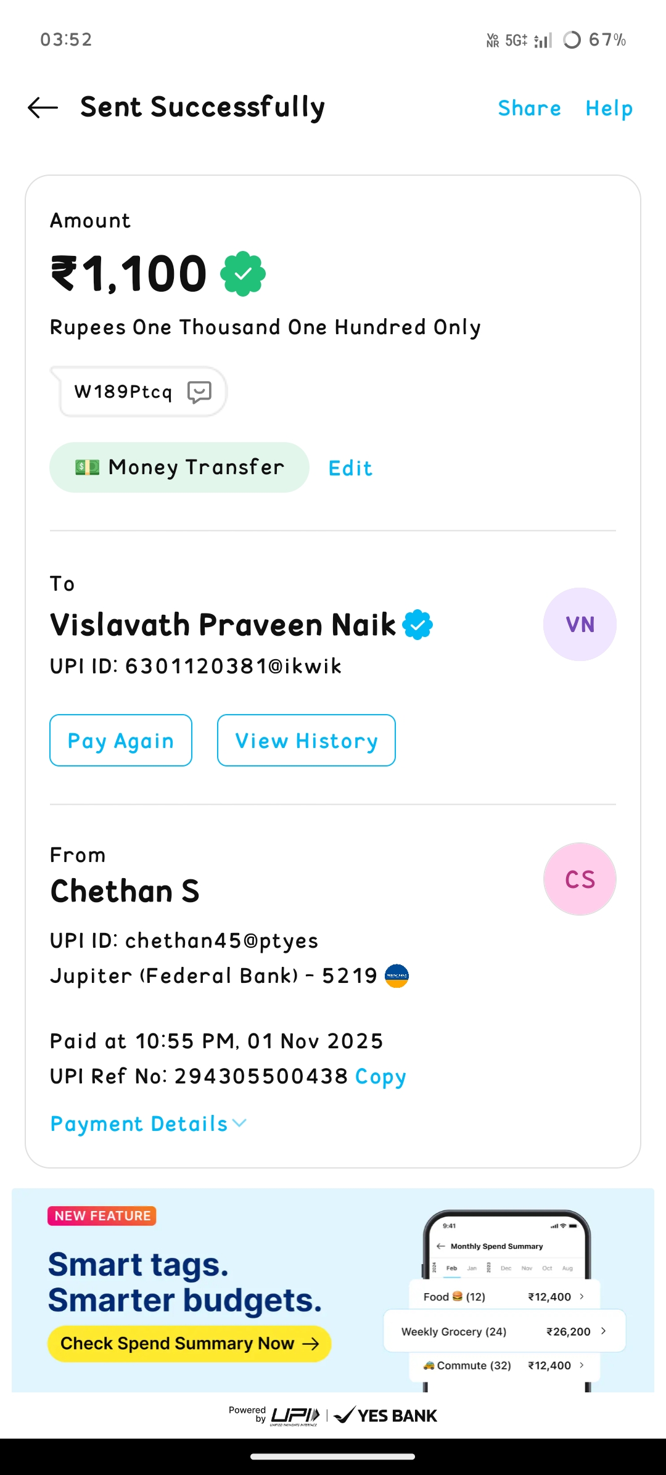Screen dimensions: 666x1475
Task: Tap the Federal Bank logo icon
Action: pos(397,976)
